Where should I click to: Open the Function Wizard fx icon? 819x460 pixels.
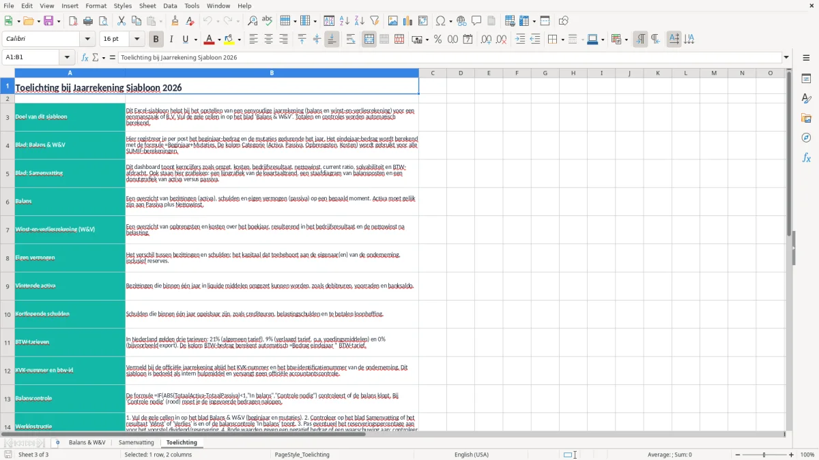(85, 57)
